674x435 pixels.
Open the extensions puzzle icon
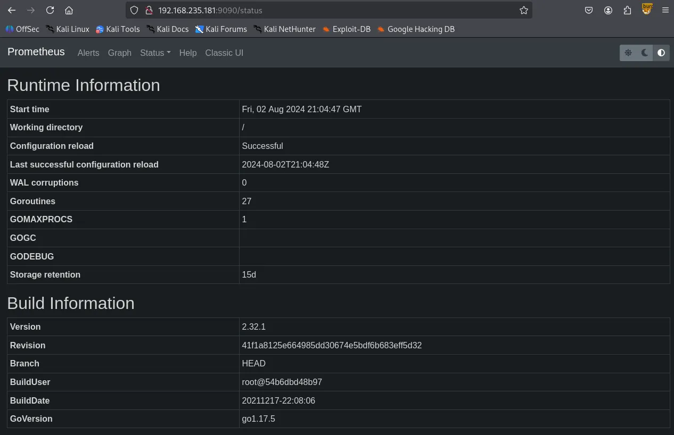click(x=627, y=10)
